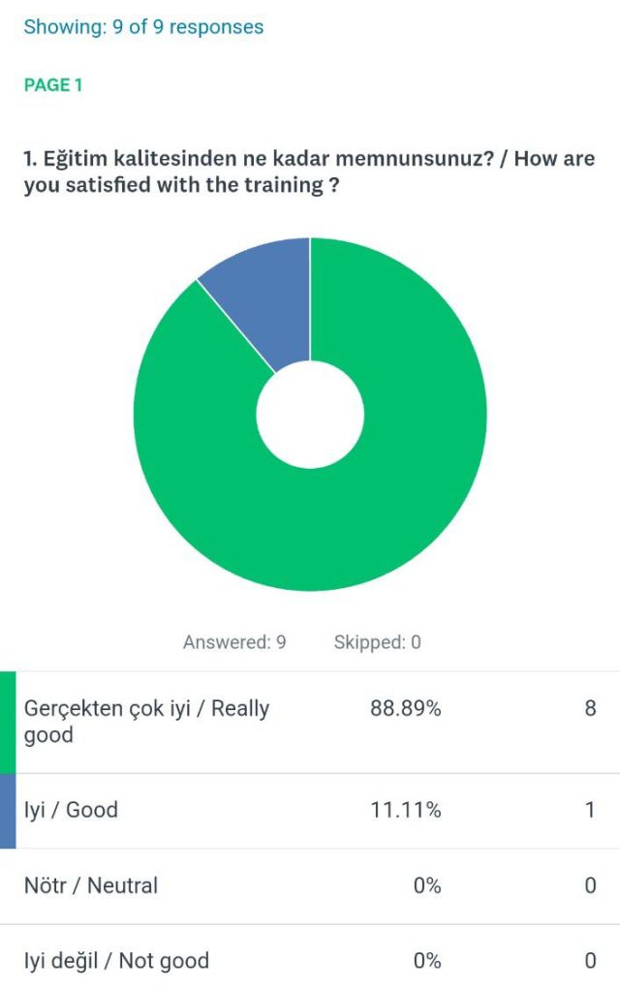Select the "Iyi / Good" answer label
The width and height of the screenshot is (620, 991).
point(71,810)
